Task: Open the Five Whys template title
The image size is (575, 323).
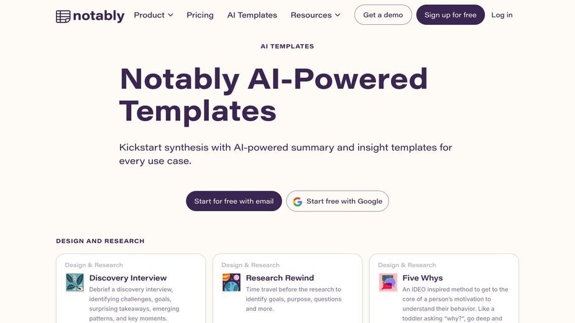Action: click(423, 278)
